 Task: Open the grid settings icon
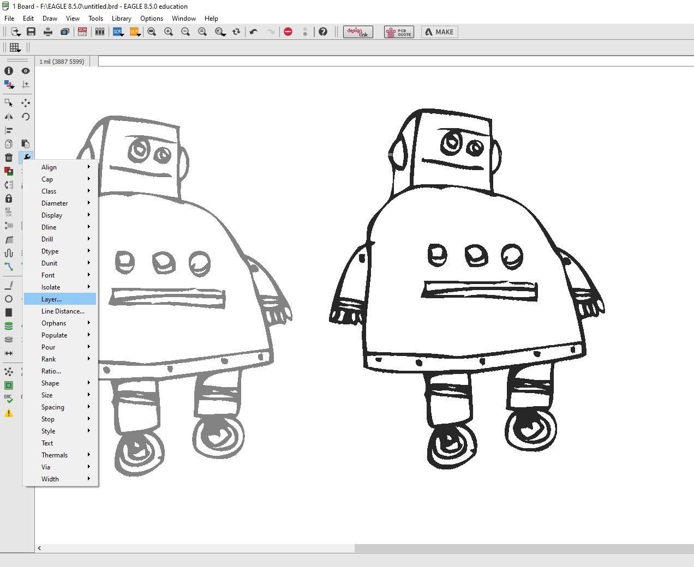[14, 47]
